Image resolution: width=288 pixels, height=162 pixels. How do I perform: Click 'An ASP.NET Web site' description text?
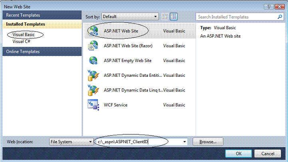[x=220, y=36]
